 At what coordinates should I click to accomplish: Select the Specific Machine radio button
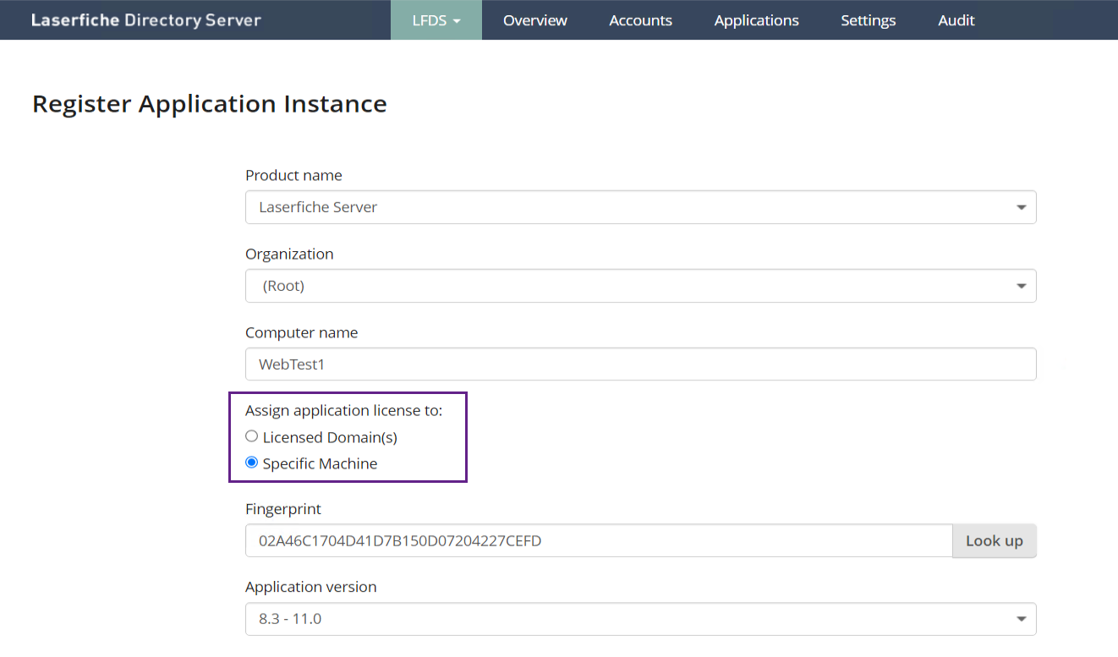coord(251,463)
